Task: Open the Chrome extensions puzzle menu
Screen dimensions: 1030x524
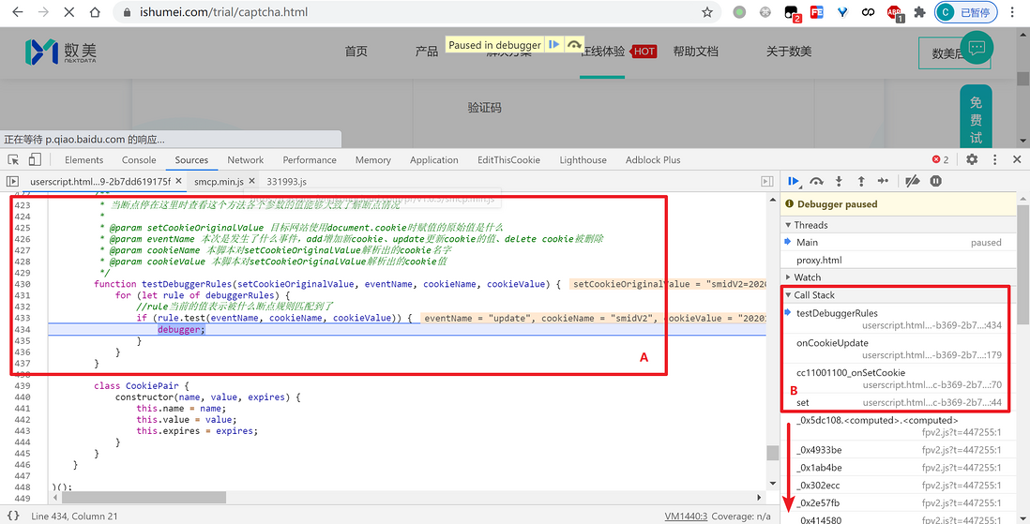Action: [x=919, y=12]
